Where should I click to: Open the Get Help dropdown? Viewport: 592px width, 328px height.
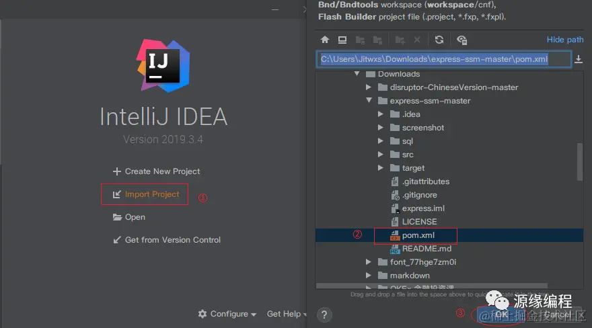pos(287,314)
